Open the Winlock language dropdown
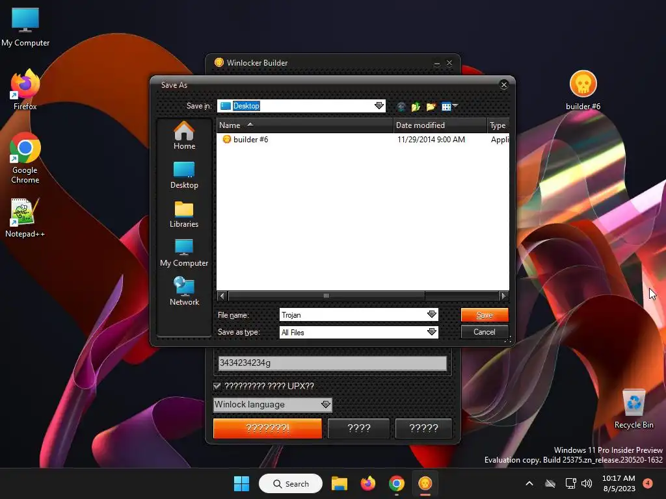This screenshot has width=666, height=499. tap(273, 404)
